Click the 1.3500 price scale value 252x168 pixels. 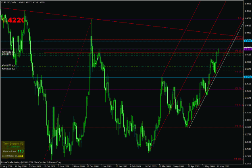pos(248,91)
